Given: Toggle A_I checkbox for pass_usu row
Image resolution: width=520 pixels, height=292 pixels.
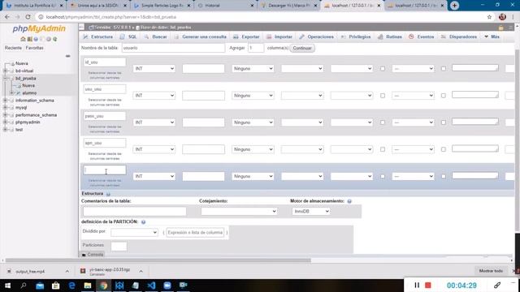Looking at the screenshot, I should point(444,122).
